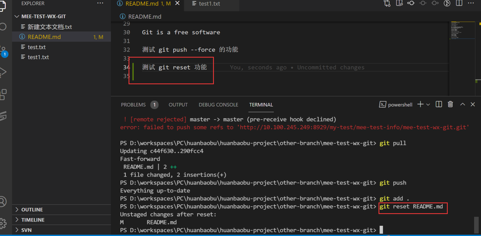Open the DEBUG CONSOLE tab
The width and height of the screenshot is (481, 236).
pos(218,105)
